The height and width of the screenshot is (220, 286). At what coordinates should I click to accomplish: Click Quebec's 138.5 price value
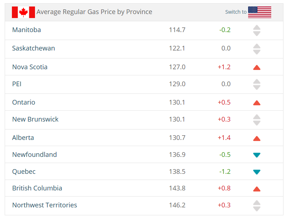tap(177, 172)
